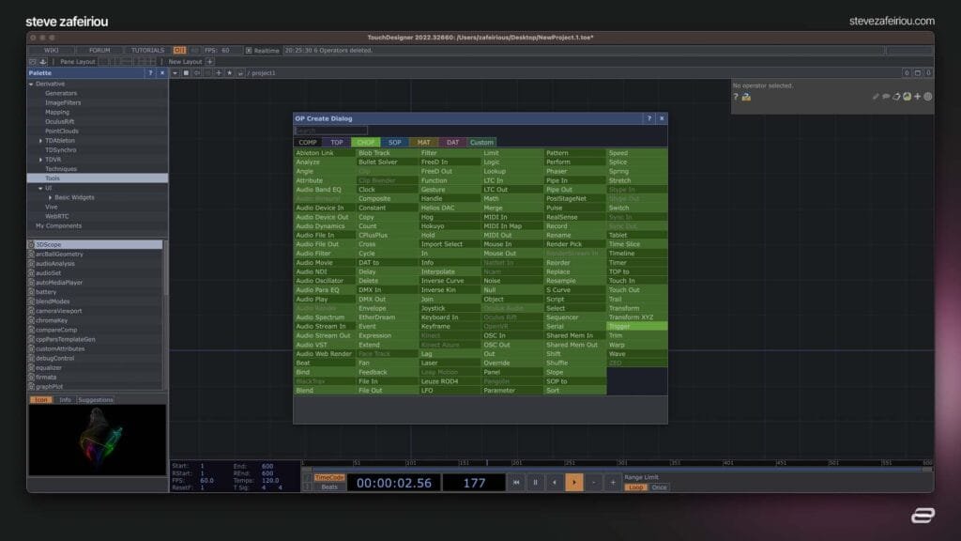
Task: Add a new layout with the plus button
Action: 209,62
